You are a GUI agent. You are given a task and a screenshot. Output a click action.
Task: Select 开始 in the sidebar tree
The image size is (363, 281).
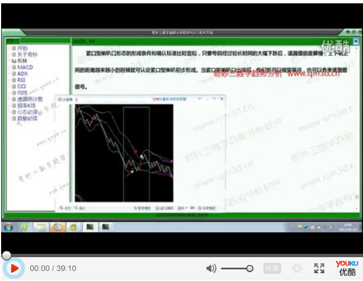22,48
